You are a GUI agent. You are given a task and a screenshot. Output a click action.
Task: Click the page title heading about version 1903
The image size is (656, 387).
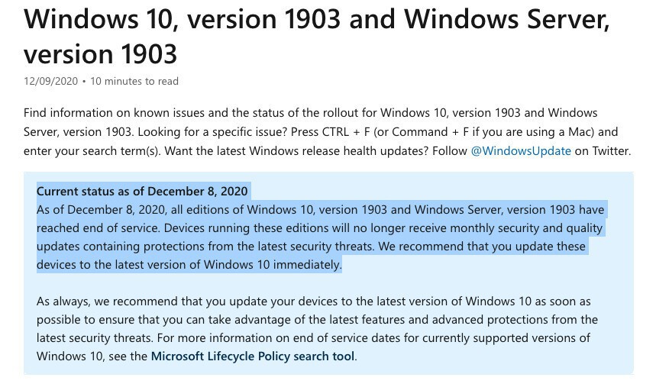pyautogui.click(x=316, y=37)
